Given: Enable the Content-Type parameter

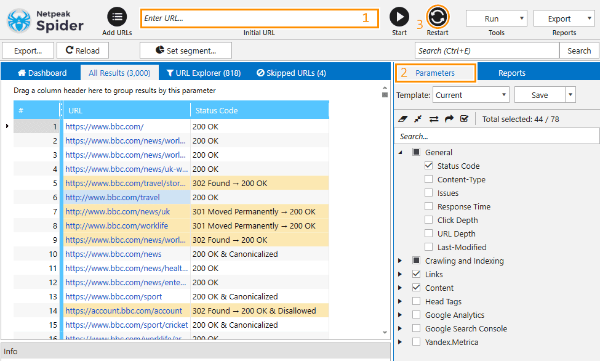Looking at the screenshot, I should click(428, 179).
